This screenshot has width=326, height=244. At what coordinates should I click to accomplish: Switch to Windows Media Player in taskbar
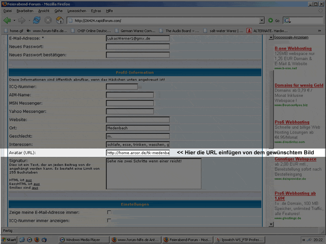pos(83,240)
